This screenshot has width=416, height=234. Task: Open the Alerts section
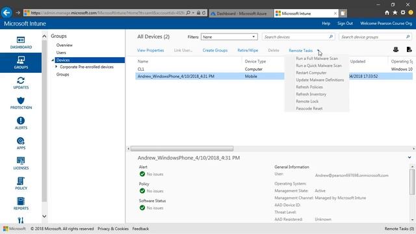[x=21, y=123]
